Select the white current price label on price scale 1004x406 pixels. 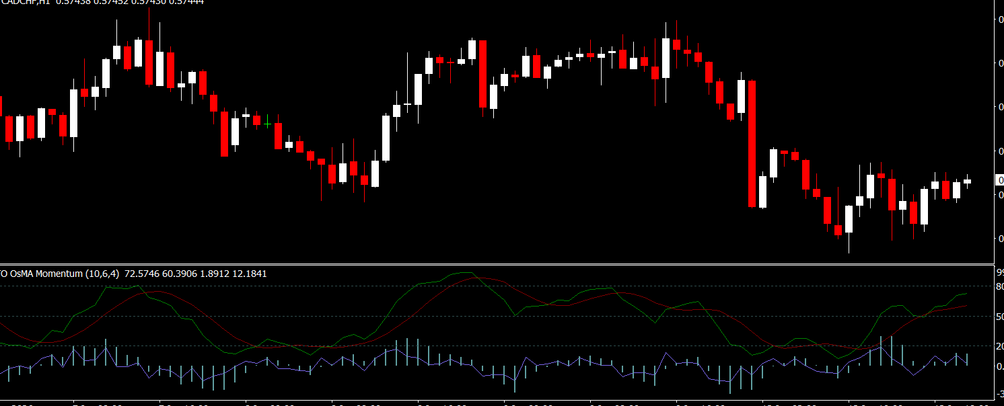coord(999,180)
